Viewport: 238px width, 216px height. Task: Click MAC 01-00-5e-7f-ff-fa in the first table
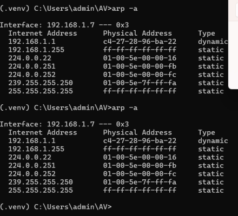[140, 83]
